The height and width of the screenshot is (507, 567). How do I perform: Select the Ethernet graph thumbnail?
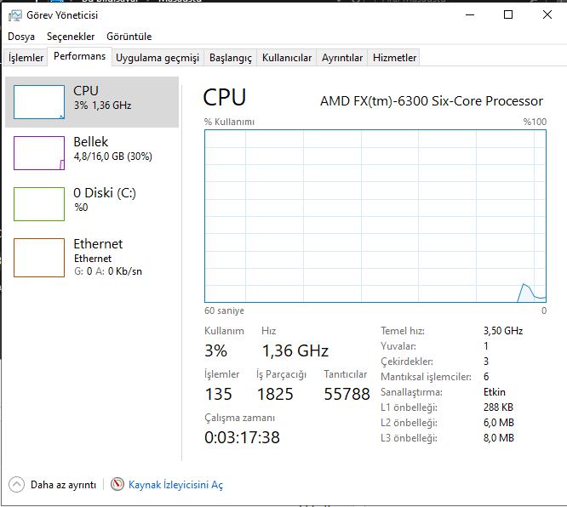[x=39, y=257]
